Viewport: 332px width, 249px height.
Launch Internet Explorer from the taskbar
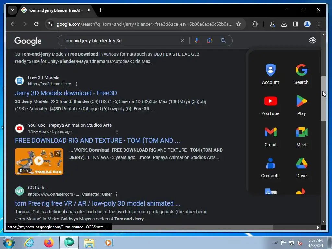(x=29, y=243)
